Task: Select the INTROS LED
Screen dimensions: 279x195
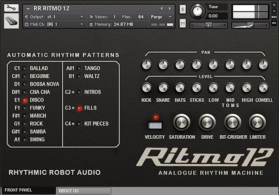Action: 79,92
